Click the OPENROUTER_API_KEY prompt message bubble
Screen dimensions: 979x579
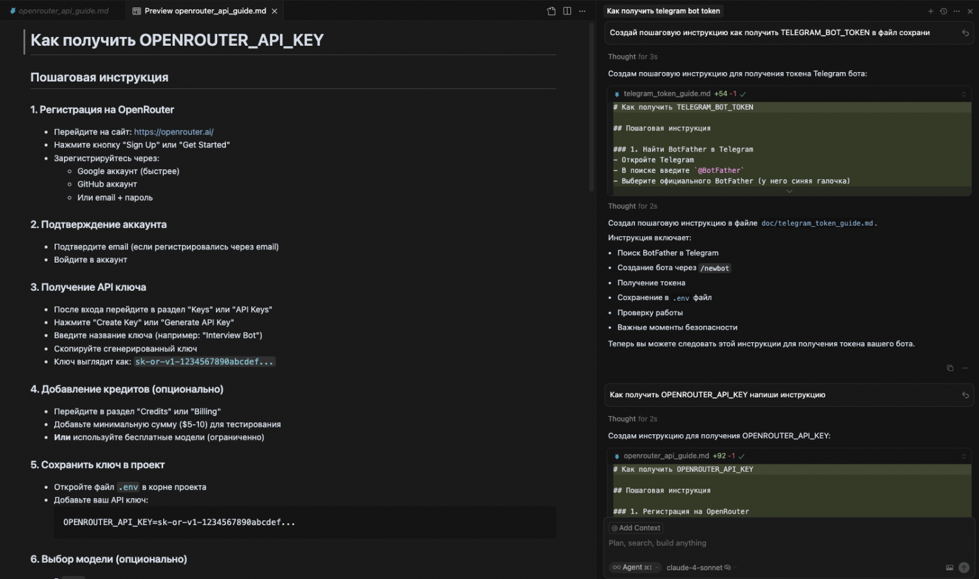(789, 395)
